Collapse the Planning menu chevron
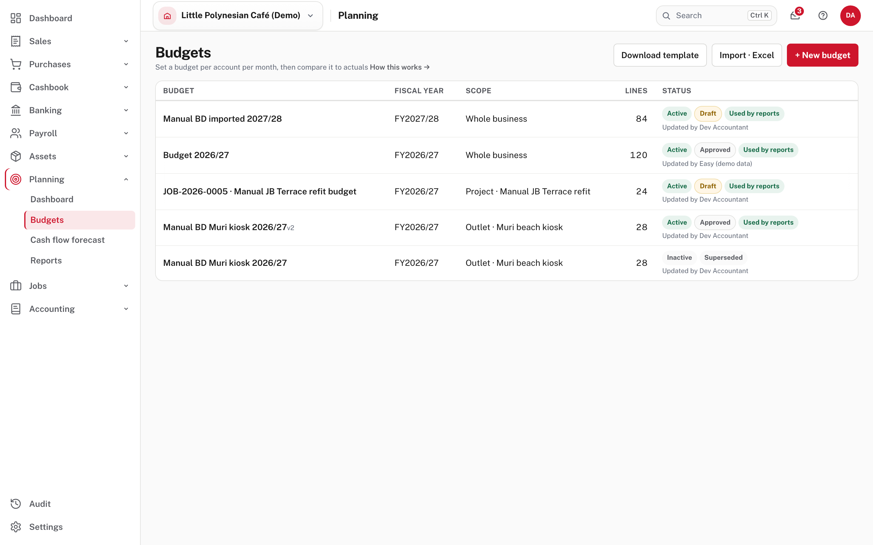 [x=126, y=179]
